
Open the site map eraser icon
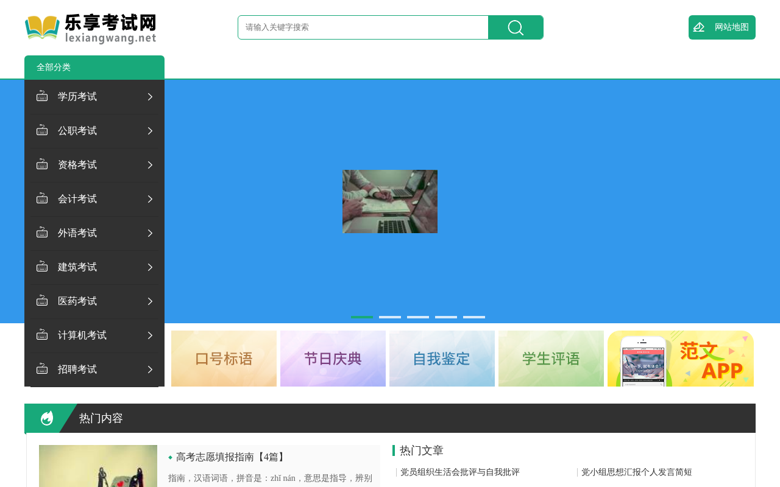(699, 27)
